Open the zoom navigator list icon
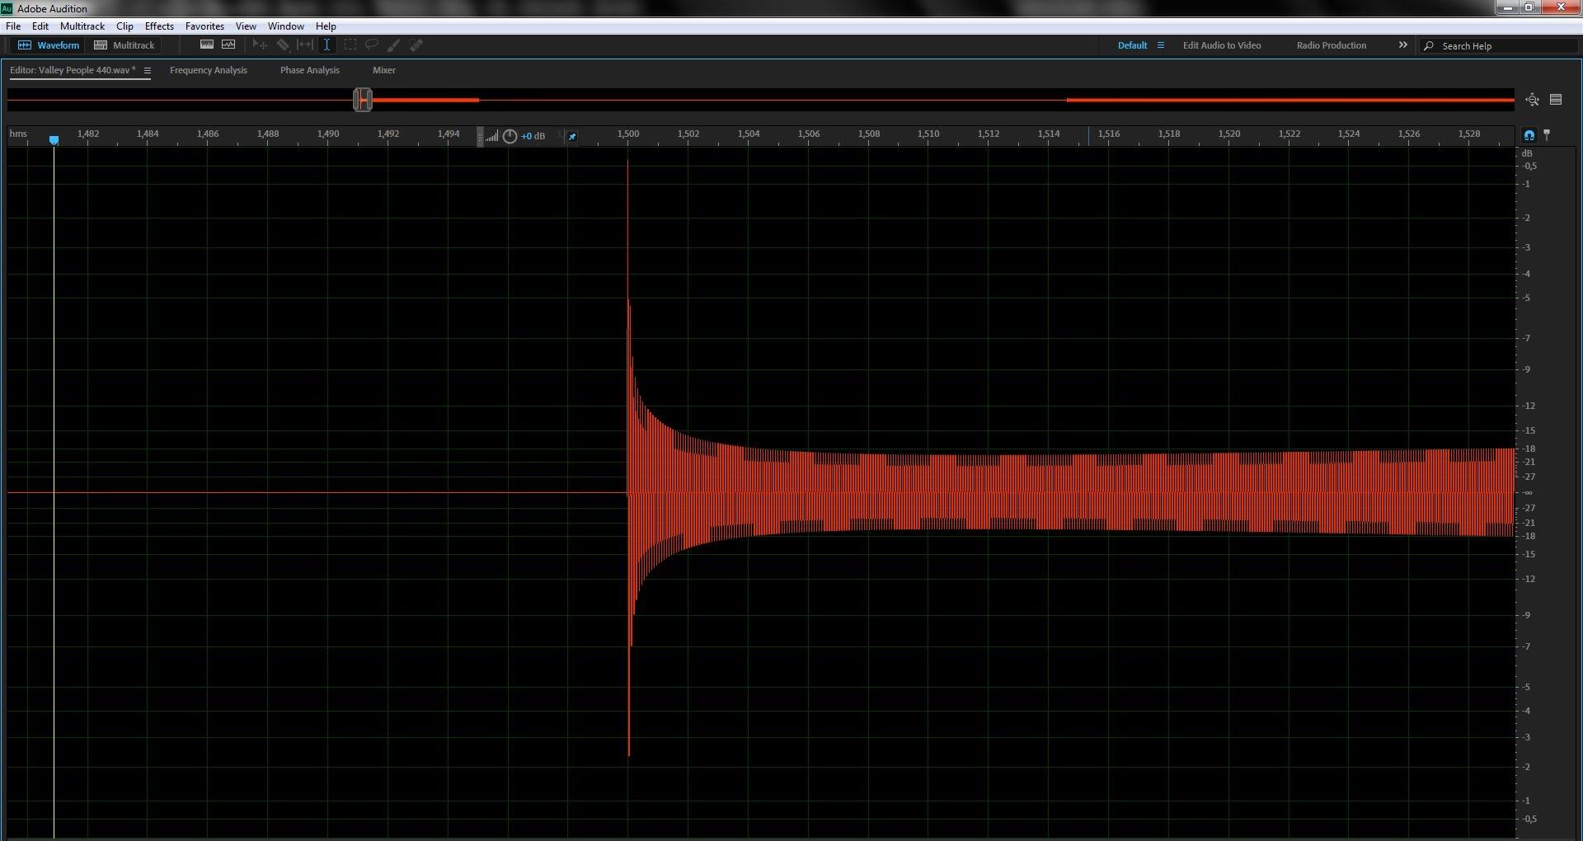Viewport: 1583px width, 841px height. tap(1556, 100)
